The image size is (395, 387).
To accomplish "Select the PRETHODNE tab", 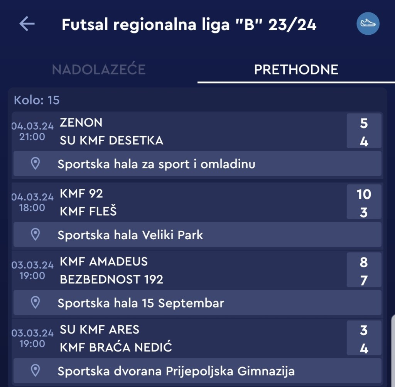I will (x=296, y=69).
